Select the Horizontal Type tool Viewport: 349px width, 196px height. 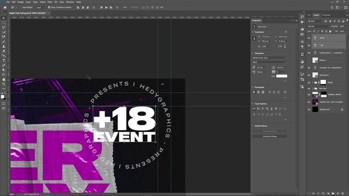[4, 60]
